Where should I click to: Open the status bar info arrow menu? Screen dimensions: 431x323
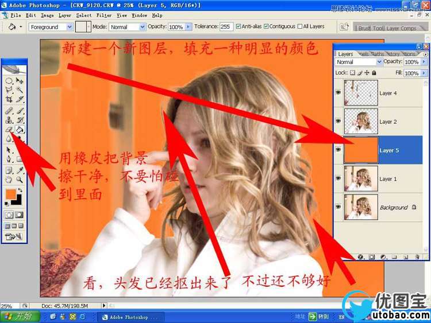(104, 305)
